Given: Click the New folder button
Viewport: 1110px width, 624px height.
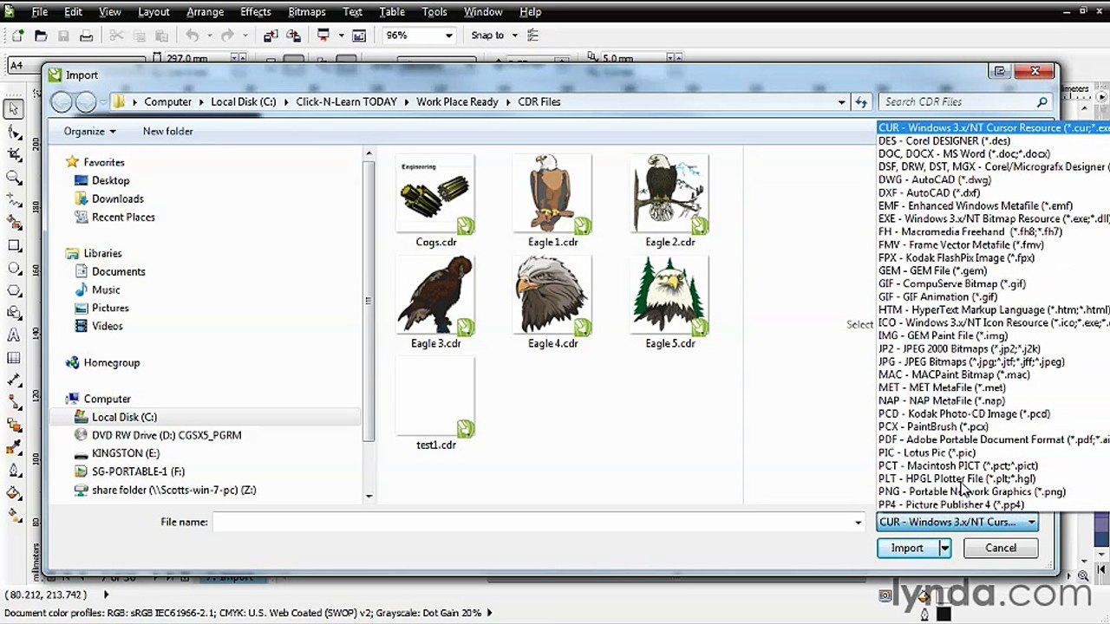Looking at the screenshot, I should (x=167, y=131).
